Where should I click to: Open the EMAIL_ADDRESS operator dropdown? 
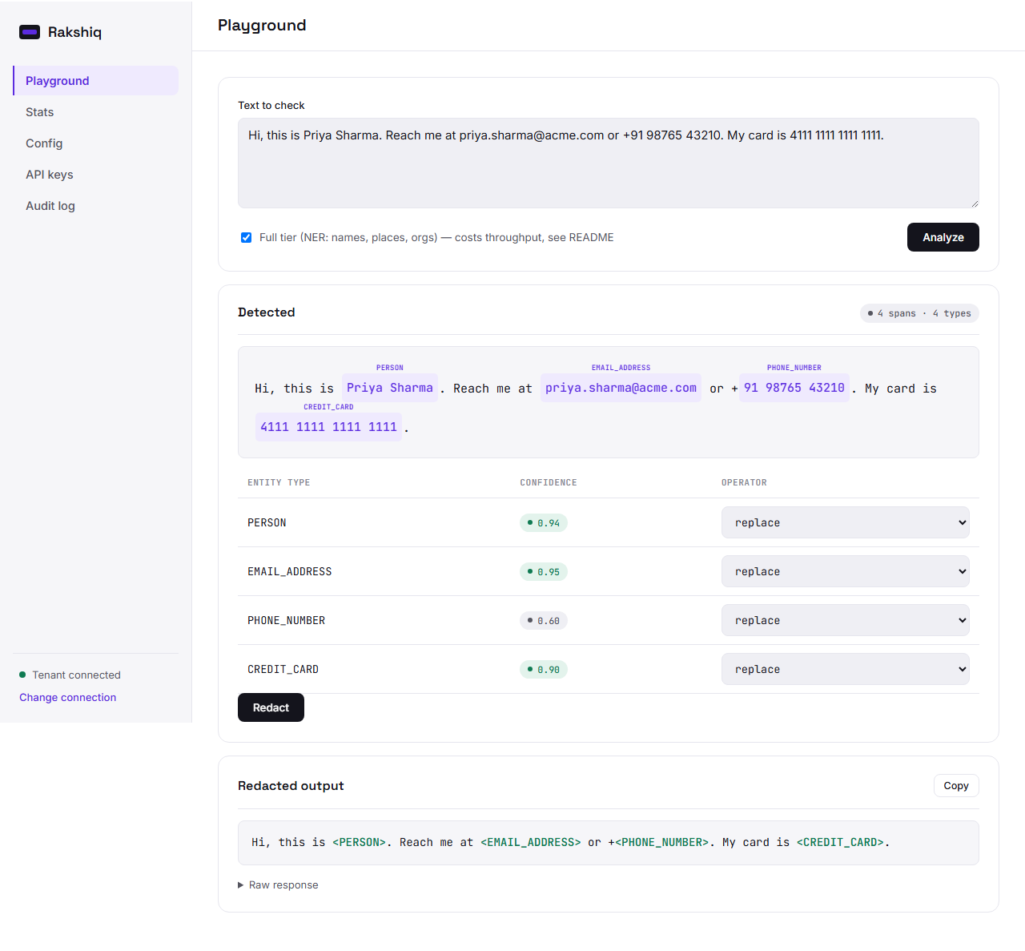click(845, 571)
